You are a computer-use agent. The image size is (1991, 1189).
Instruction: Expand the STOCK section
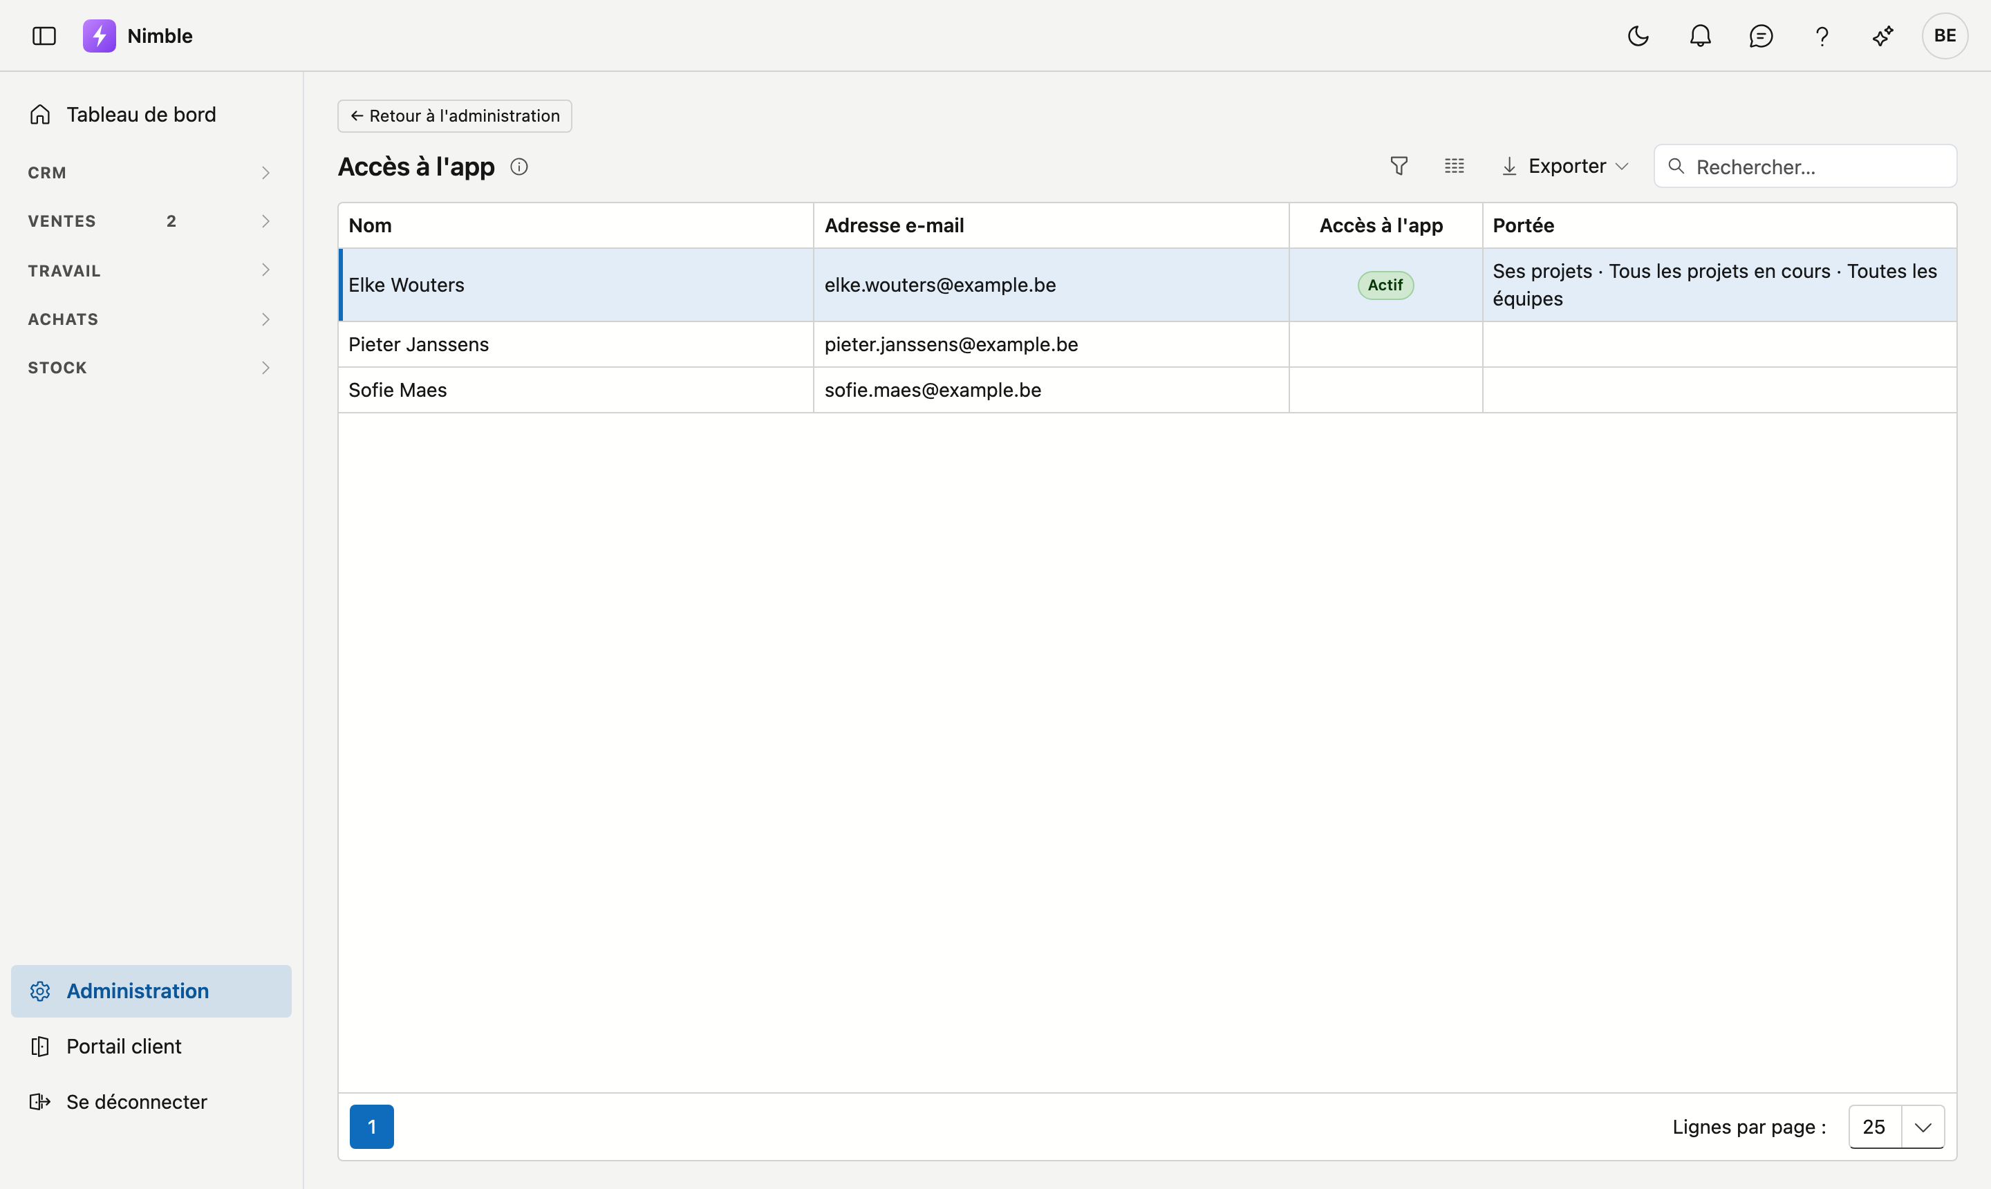coord(151,368)
